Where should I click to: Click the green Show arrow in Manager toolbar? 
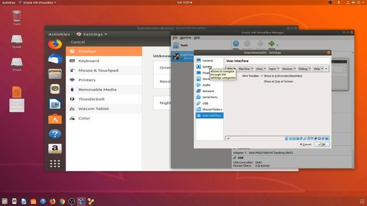tap(271, 43)
